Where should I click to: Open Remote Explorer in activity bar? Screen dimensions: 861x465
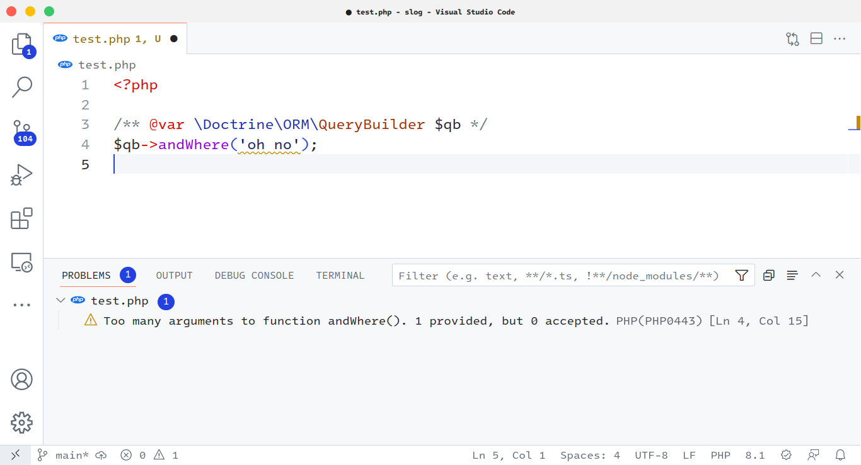coord(21,262)
